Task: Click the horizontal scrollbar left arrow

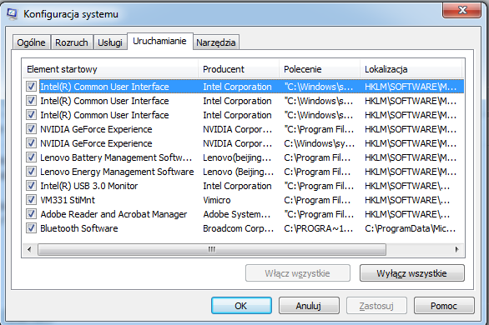Action: coord(30,249)
